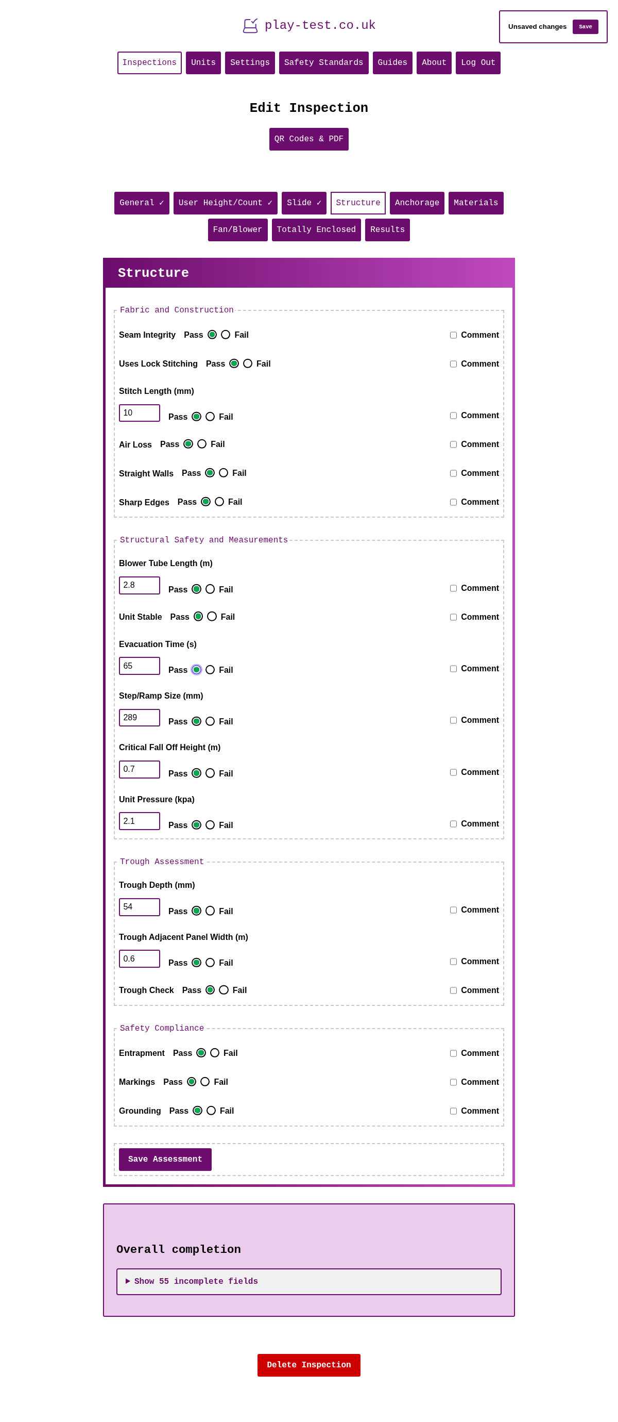The height and width of the screenshot is (1422, 618).
Task: Click Save in the Unsaved changes banner
Action: click(585, 26)
